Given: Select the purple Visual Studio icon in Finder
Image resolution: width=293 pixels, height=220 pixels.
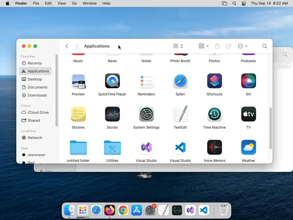Looking at the screenshot, I should [146, 148].
